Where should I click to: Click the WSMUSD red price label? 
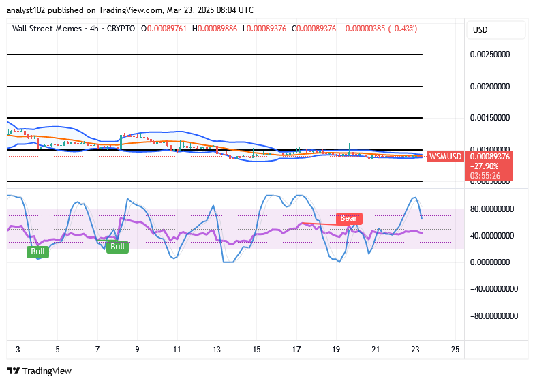[445, 157]
